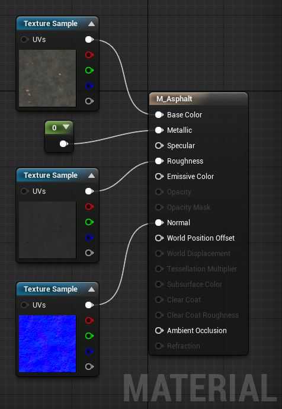The image size is (282, 409).
Task: Click the Normal input pin
Action: 159,222
